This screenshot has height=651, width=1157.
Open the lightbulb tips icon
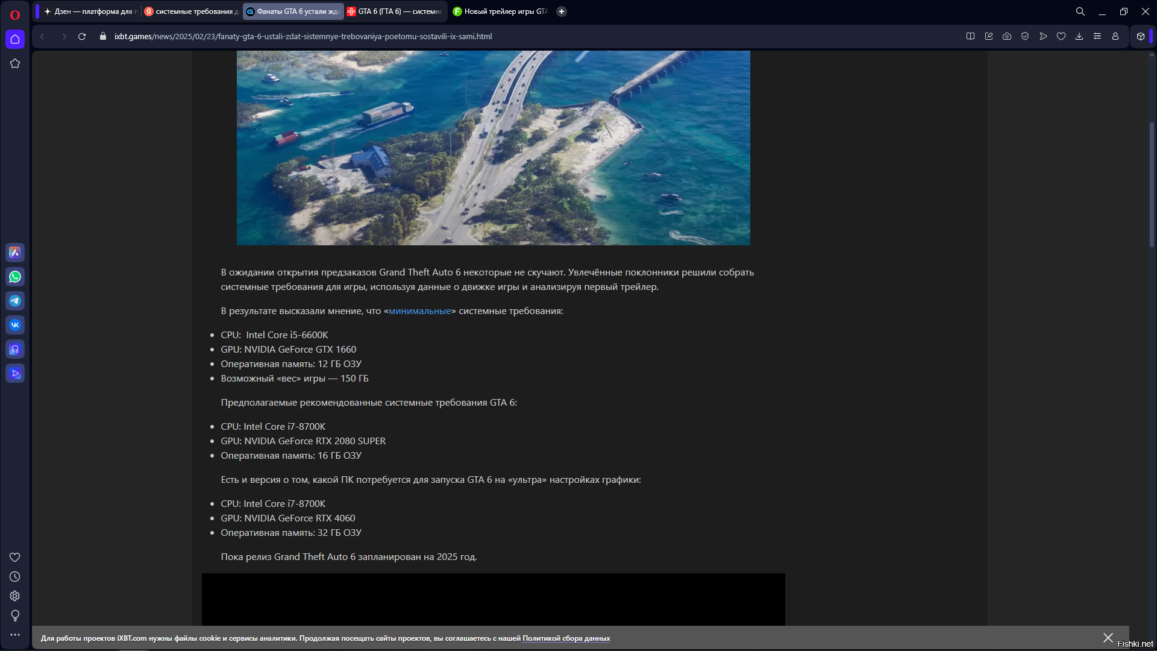click(x=15, y=615)
